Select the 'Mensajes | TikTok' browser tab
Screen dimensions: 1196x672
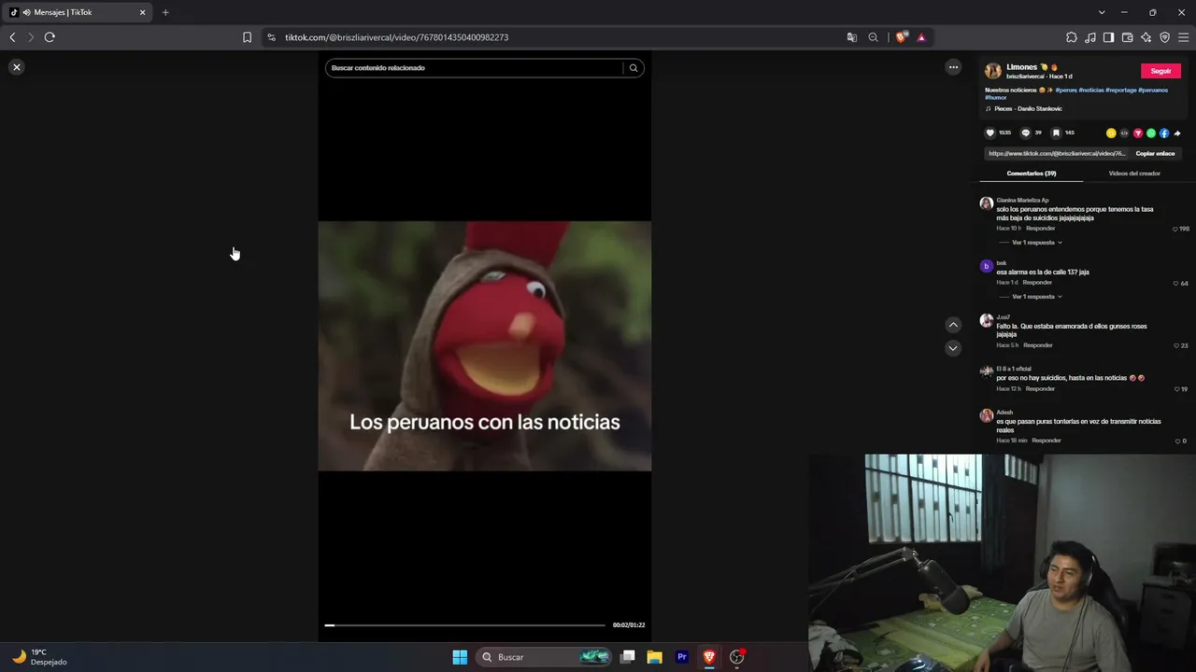[78, 12]
